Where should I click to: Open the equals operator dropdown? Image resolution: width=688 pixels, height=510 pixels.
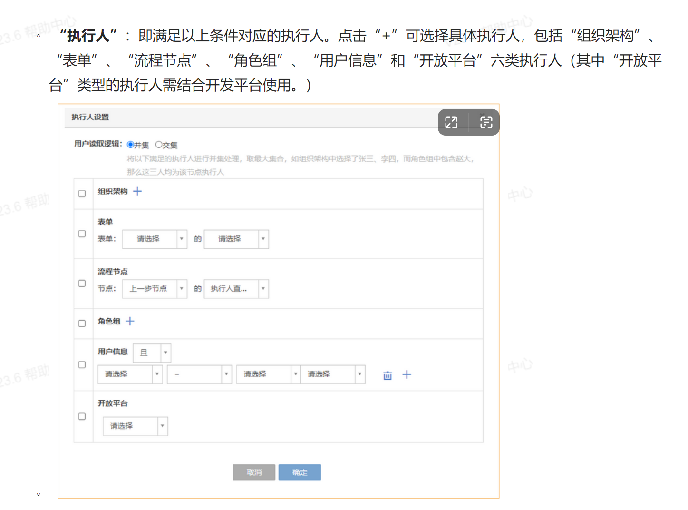199,374
